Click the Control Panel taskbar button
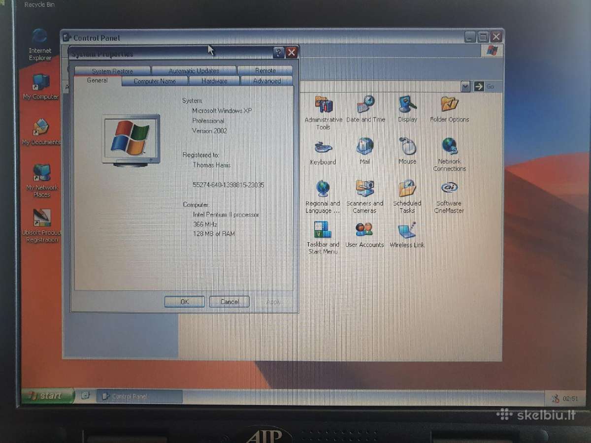Viewport: 591px width, 443px height. [x=139, y=396]
